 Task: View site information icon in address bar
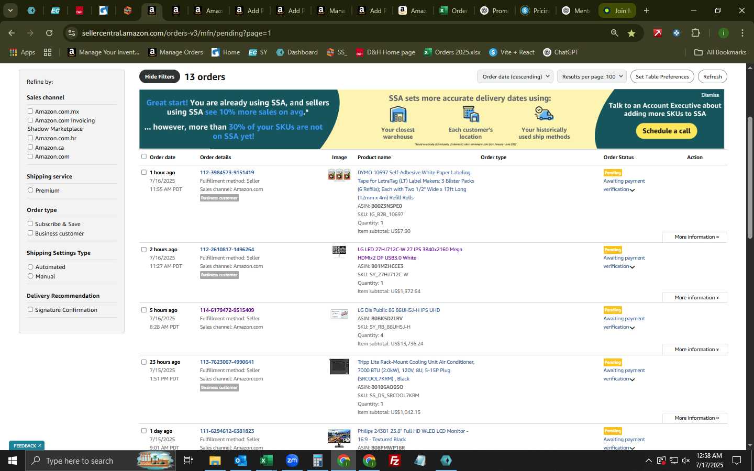click(72, 33)
